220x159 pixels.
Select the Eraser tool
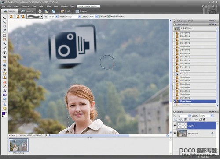pos(4,82)
